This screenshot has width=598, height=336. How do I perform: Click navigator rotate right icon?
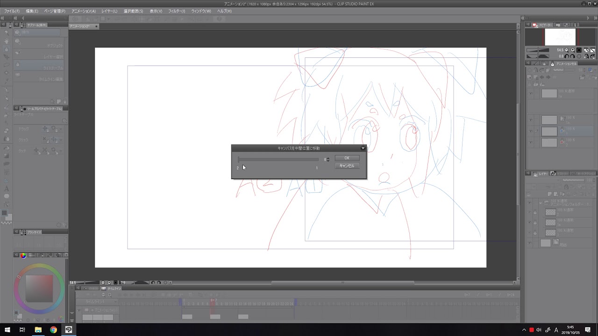tap(572, 56)
